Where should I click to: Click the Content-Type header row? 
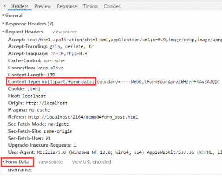114,82
